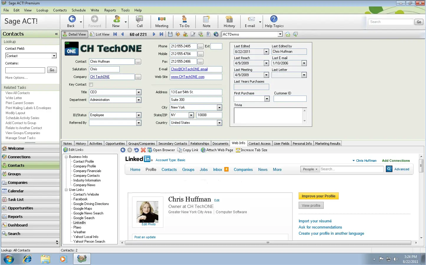
Task: Click the Trivia text box
Action: point(268,115)
